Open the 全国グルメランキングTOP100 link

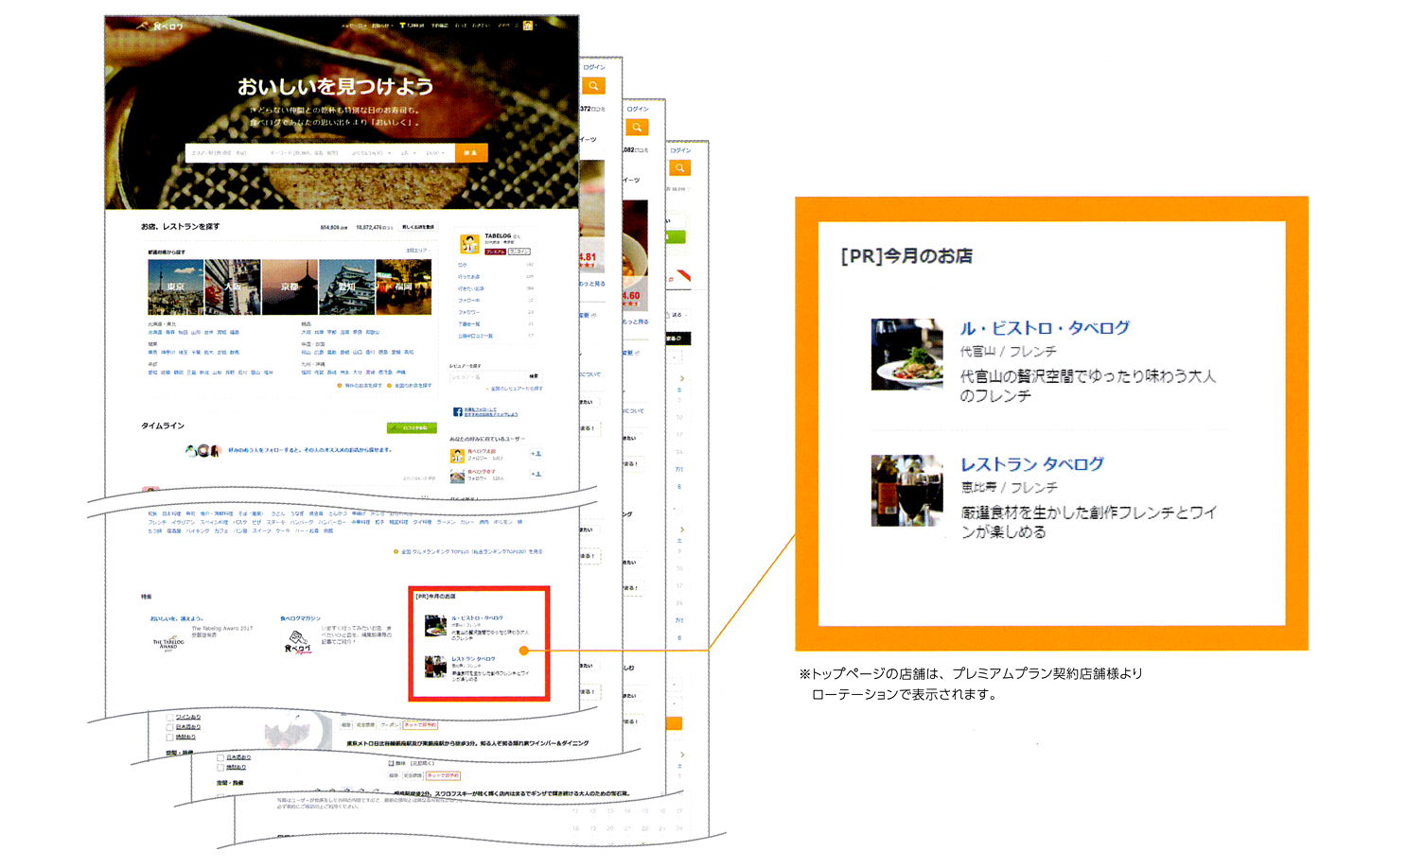[471, 551]
